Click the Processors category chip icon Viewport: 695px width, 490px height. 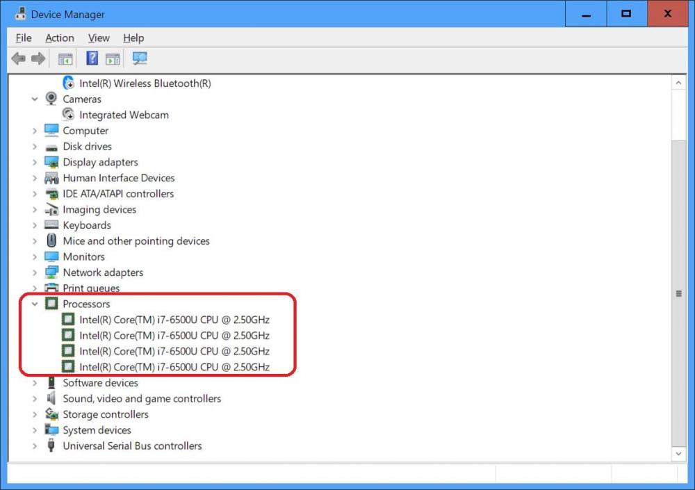point(51,303)
